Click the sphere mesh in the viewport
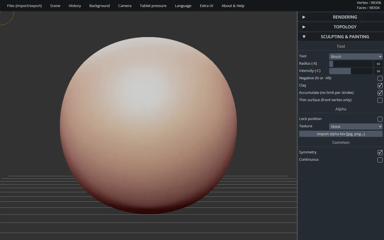 (148, 126)
